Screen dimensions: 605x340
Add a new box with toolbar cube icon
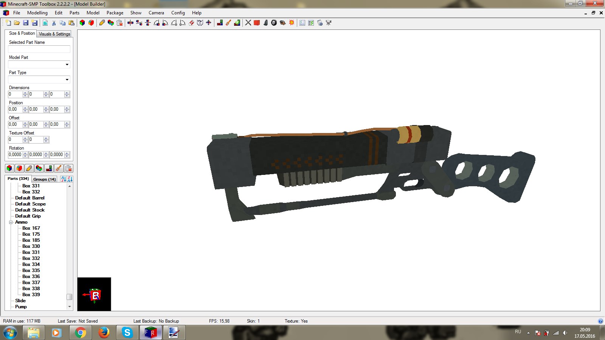point(82,23)
